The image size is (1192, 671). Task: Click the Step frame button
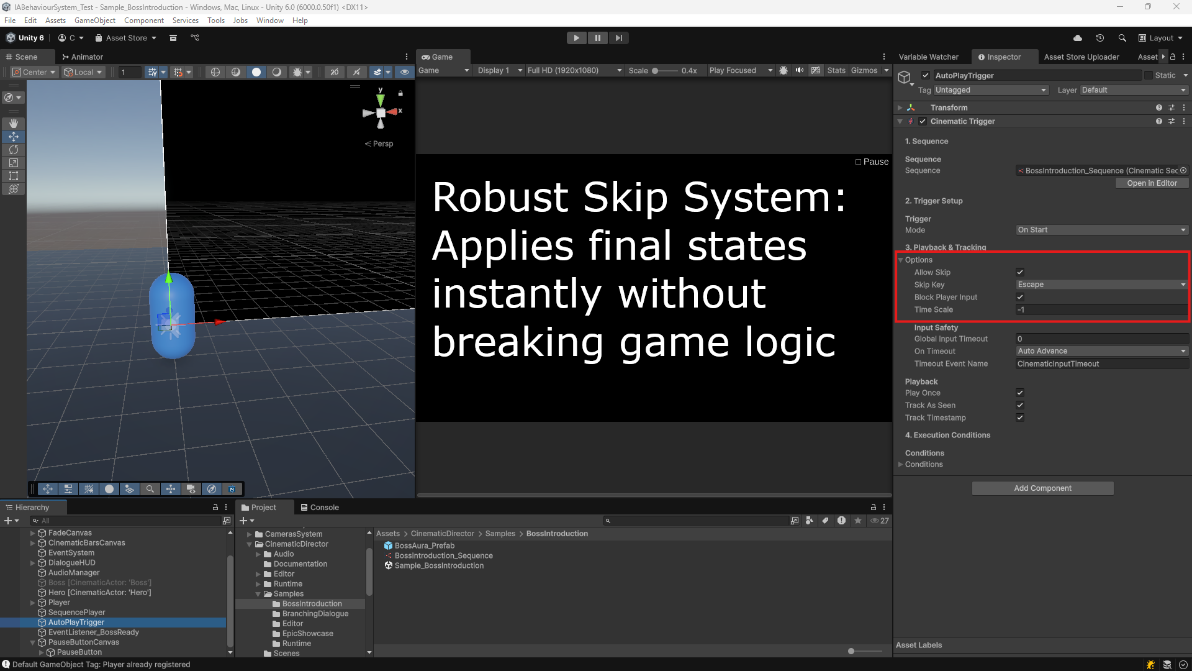[x=618, y=38]
